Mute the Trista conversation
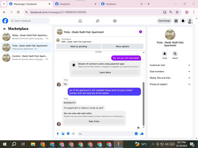 165,54
